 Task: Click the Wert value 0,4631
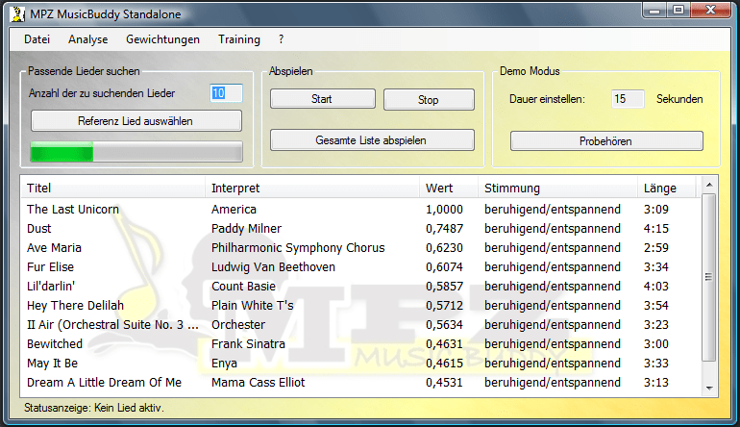point(445,344)
